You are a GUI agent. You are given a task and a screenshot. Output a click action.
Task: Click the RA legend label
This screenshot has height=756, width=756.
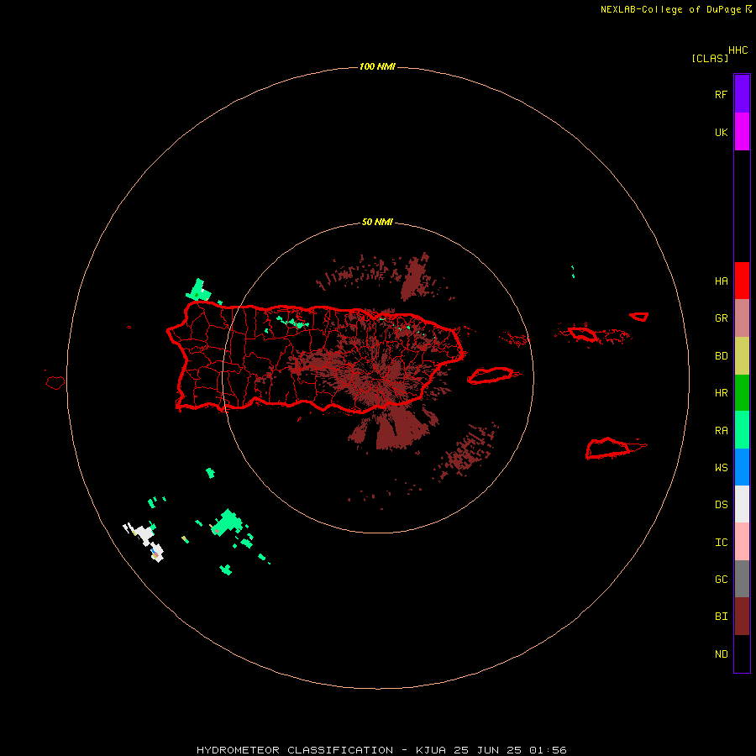(x=721, y=431)
